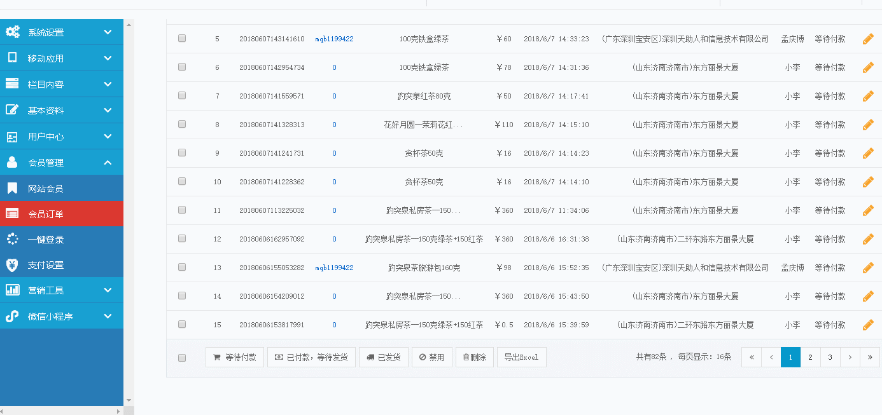The width and height of the screenshot is (882, 415).
Task: Click sidebar scrollbar down arrow
Action: (129, 400)
